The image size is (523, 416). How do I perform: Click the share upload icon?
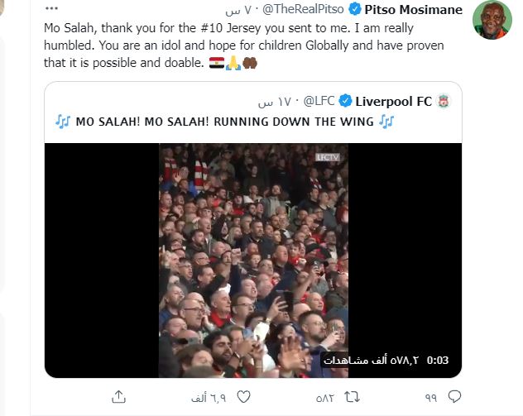[118, 397]
